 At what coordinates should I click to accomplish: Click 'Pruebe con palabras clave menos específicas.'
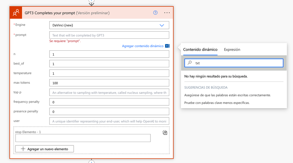tap(217, 103)
